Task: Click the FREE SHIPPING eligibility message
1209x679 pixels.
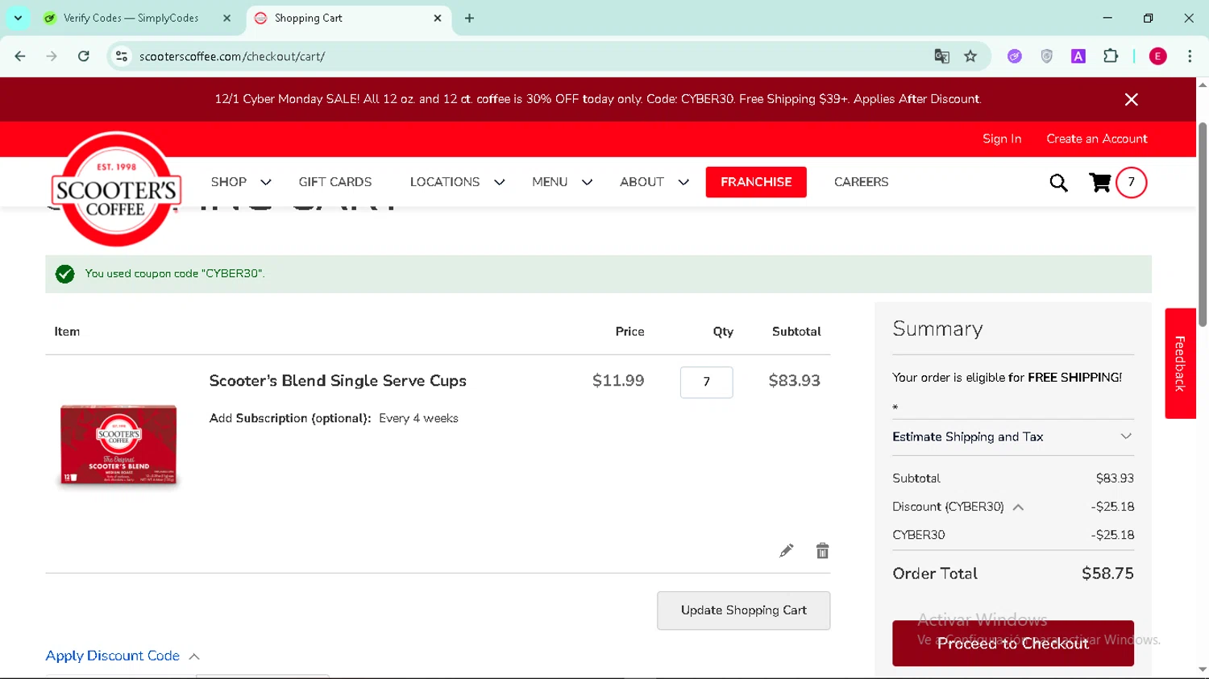Action: click(1007, 378)
